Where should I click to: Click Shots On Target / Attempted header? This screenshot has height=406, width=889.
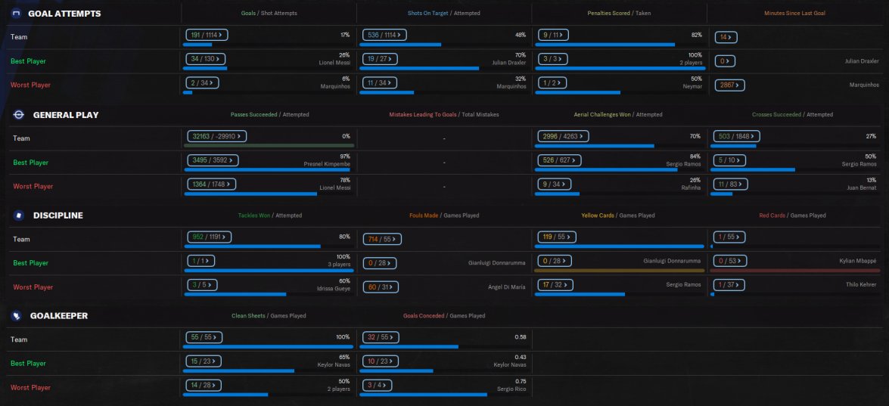pyautogui.click(x=444, y=13)
